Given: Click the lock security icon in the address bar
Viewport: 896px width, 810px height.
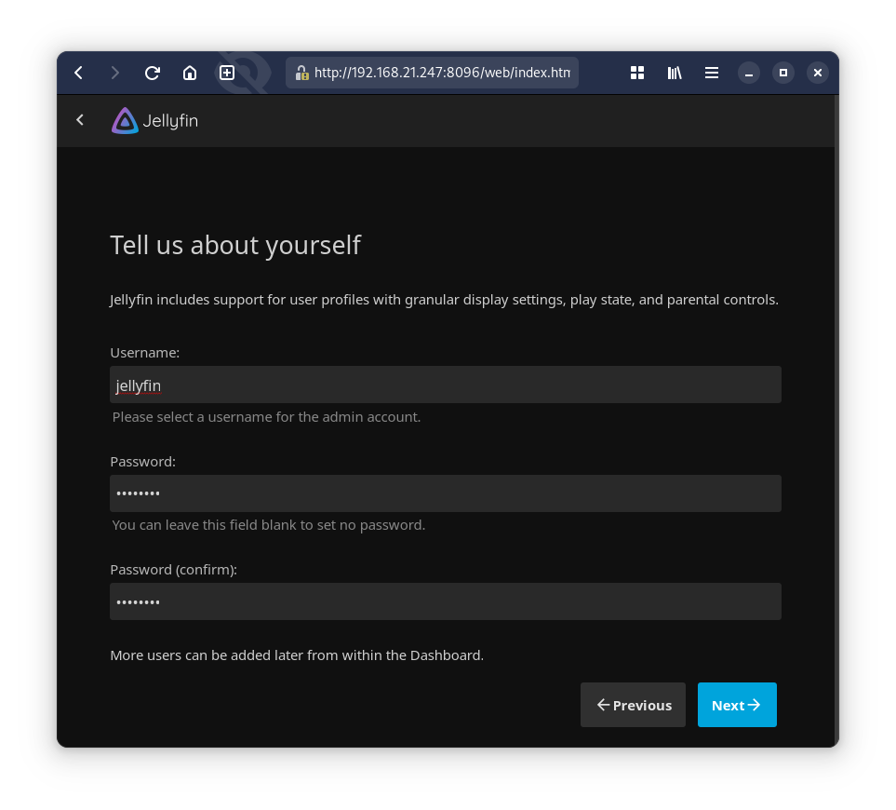Looking at the screenshot, I should point(301,73).
